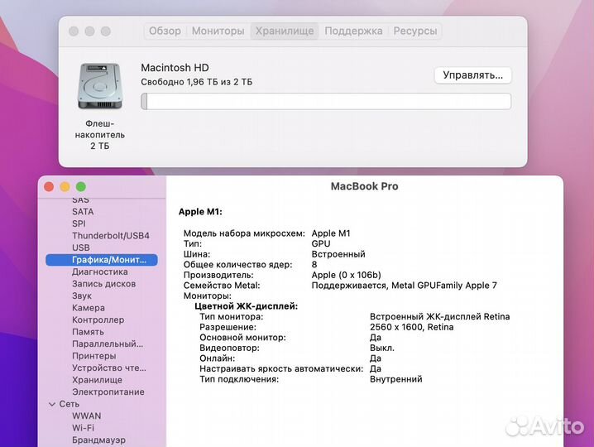594x447 pixels.
Task: Select the Хранилище tab
Action: point(285,31)
